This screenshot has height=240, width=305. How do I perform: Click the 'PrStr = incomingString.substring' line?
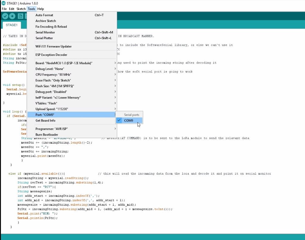[95, 209]
